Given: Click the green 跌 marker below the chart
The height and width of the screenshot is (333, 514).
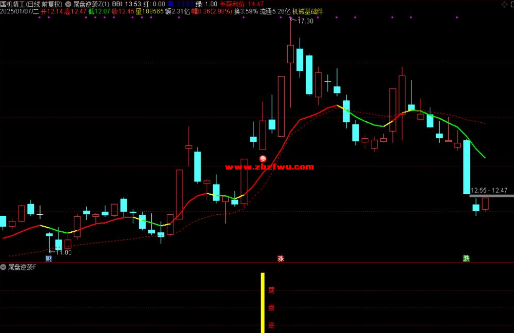Looking at the screenshot, I should pos(466,258).
